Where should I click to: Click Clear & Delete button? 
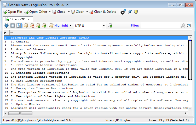pos(103,12)
